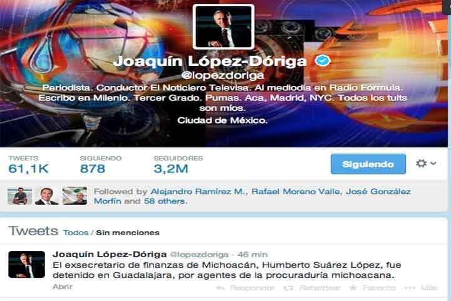The image size is (451, 301).
Task: Open the 61,1K Tweets count
Action: point(28,169)
